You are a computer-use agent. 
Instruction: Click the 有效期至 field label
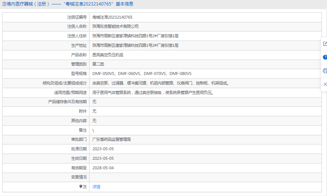coord(79,168)
